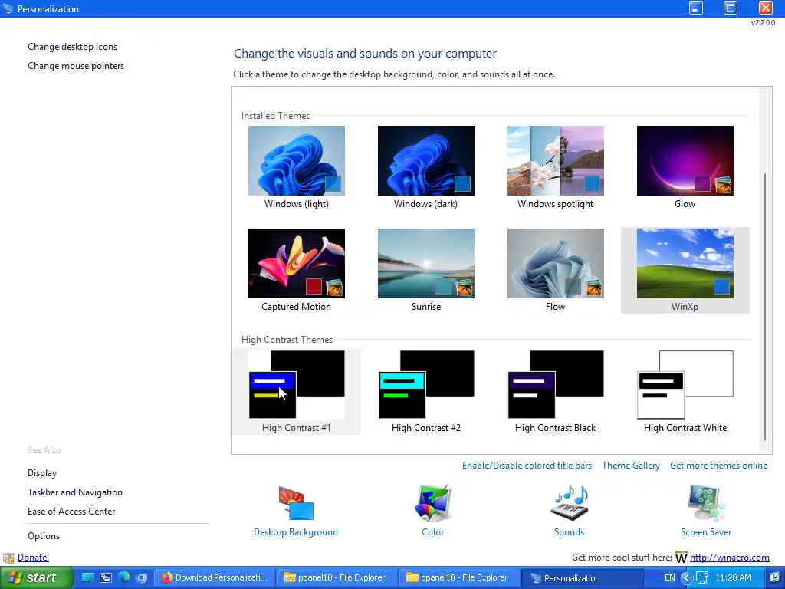The width and height of the screenshot is (785, 589).
Task: Open Ease of Access Center
Action: tap(71, 512)
